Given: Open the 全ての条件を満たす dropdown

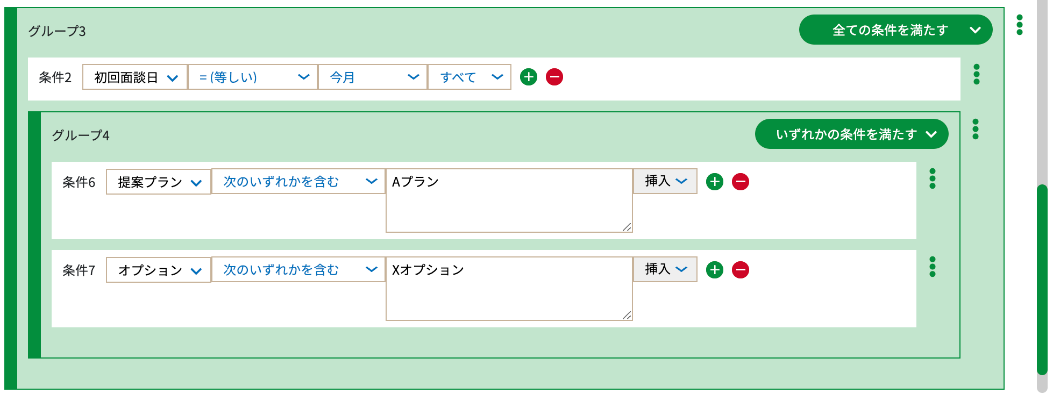Looking at the screenshot, I should coord(895,30).
